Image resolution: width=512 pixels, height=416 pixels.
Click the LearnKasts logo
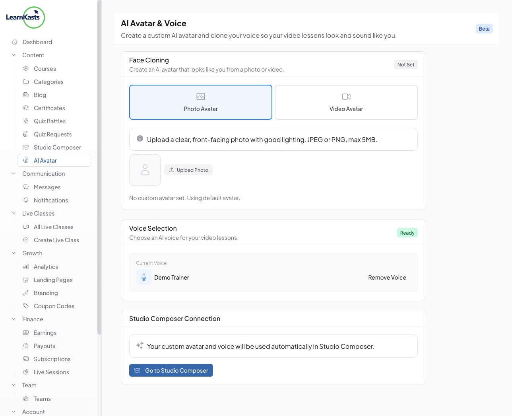point(25,17)
